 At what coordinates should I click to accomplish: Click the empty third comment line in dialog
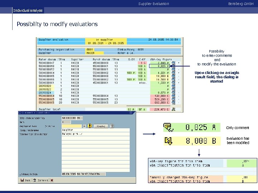[x=96, y=142]
